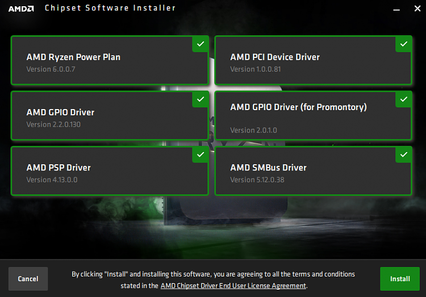The image size is (426, 297).
Task: Click the Version 6.0.0.7 text
Action: 51,69
